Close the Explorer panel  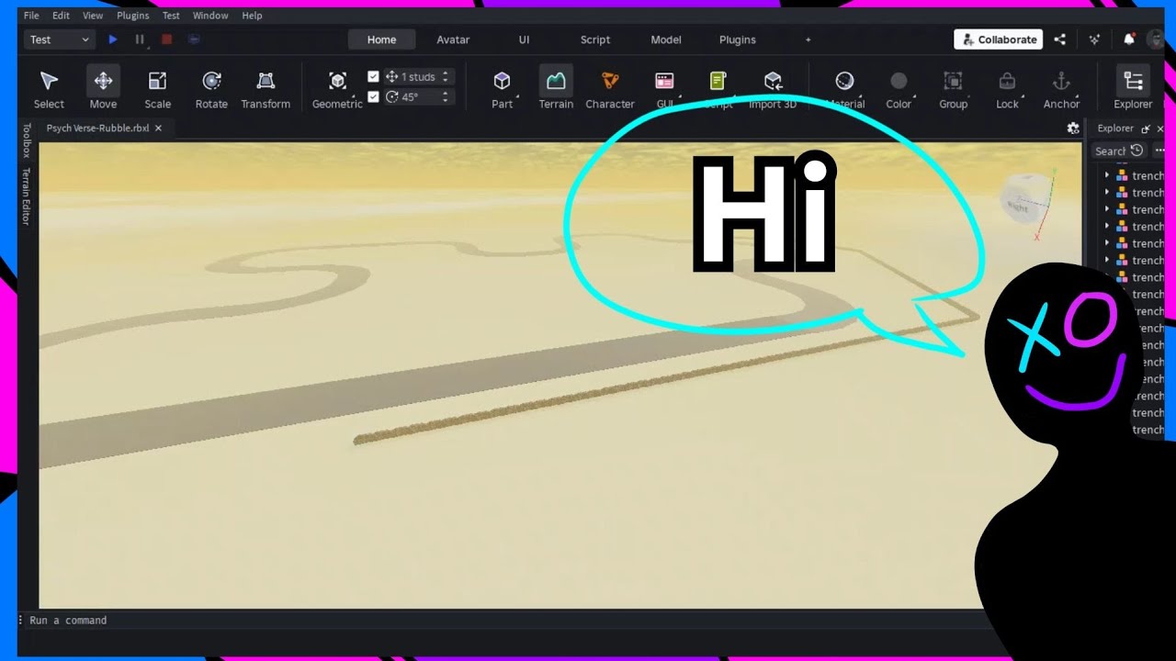(1159, 129)
